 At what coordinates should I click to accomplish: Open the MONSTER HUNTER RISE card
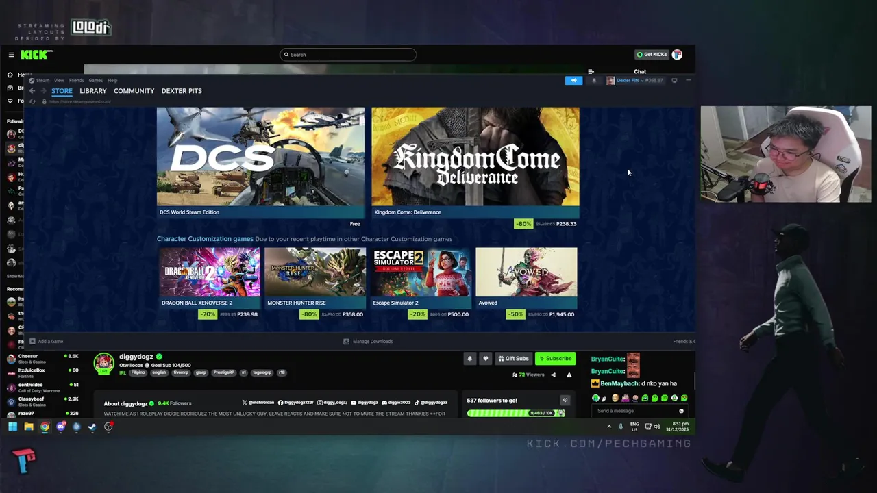(315, 277)
